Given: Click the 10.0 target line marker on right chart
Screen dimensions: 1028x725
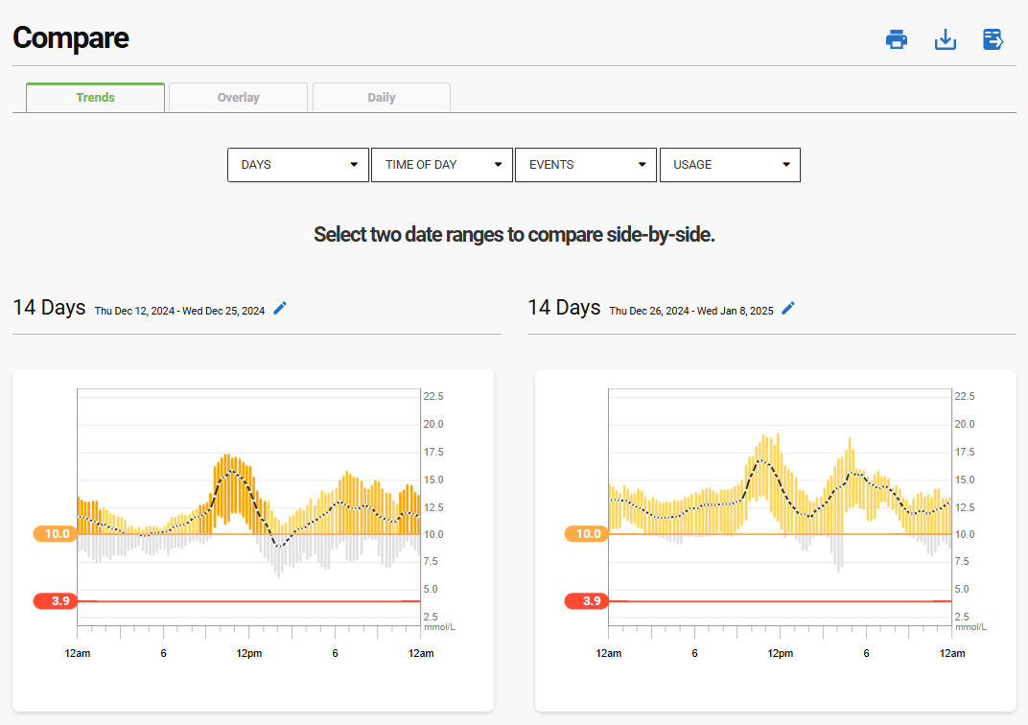Looking at the screenshot, I should (586, 533).
